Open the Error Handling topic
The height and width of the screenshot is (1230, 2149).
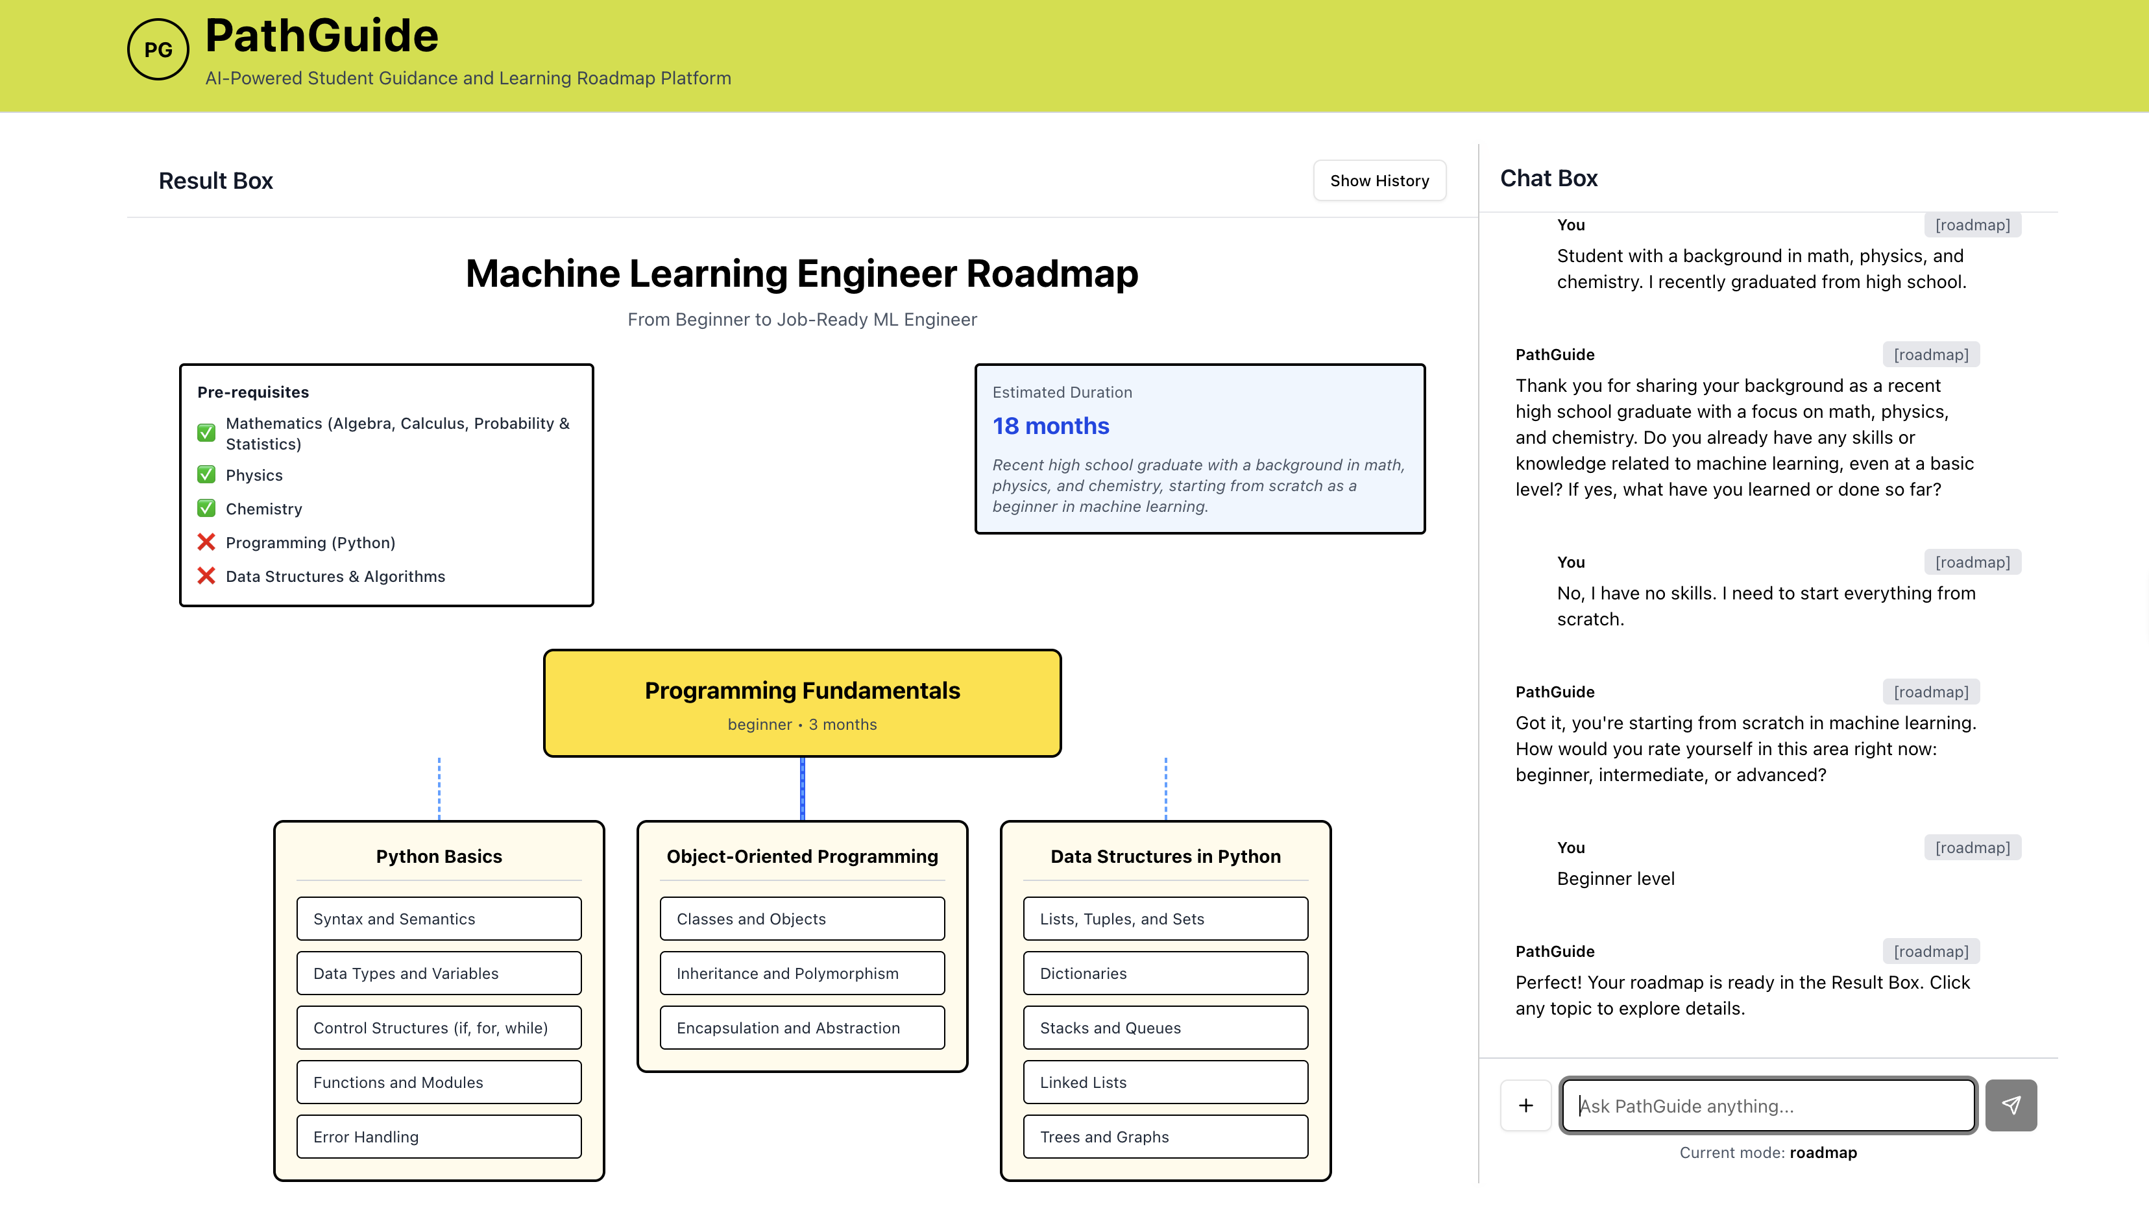click(x=439, y=1136)
